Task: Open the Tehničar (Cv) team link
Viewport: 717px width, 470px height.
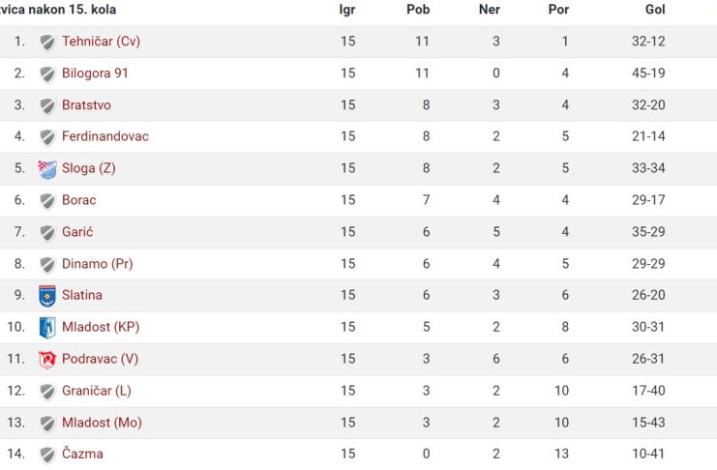Action: tap(101, 42)
